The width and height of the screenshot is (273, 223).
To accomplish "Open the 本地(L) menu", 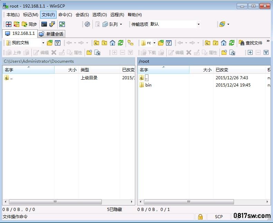I will click(x=13, y=15).
